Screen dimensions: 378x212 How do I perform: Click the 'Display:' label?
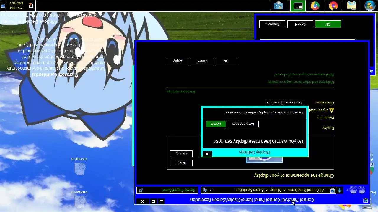tap(328, 128)
